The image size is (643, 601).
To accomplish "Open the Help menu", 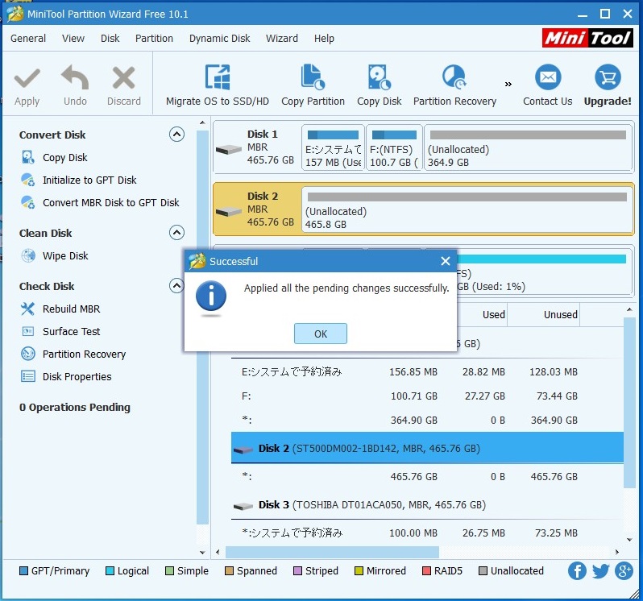I will pos(325,38).
